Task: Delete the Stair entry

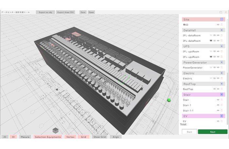Action: coord(222,100)
